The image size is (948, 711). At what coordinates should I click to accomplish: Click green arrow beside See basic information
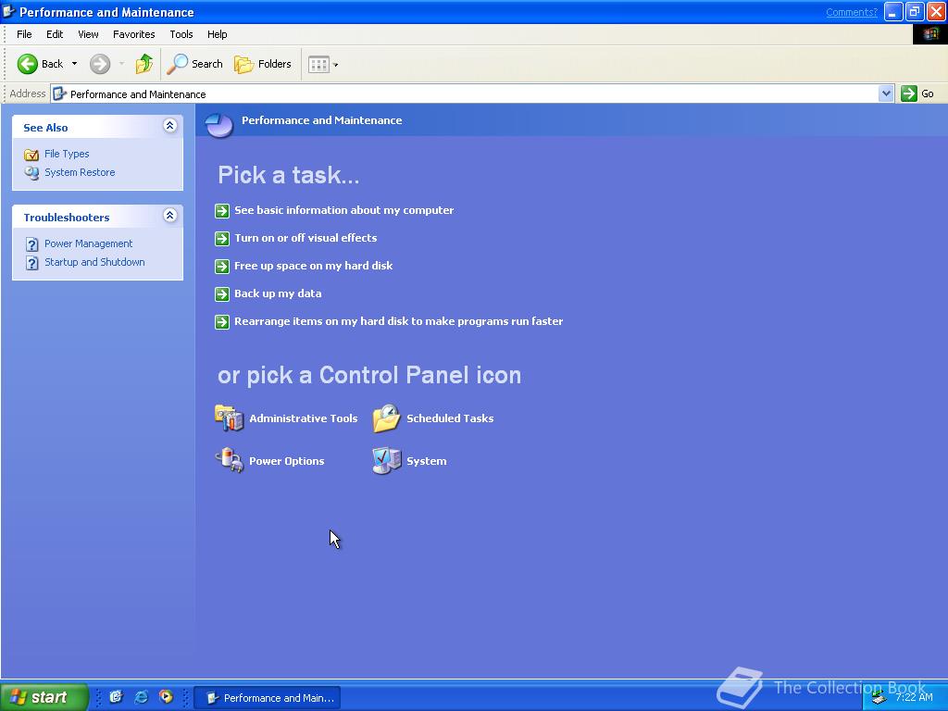point(222,210)
